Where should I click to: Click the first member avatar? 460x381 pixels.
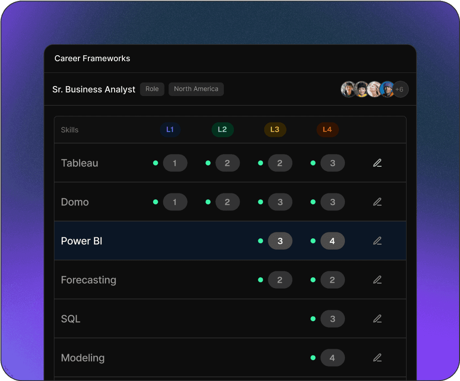[348, 89]
